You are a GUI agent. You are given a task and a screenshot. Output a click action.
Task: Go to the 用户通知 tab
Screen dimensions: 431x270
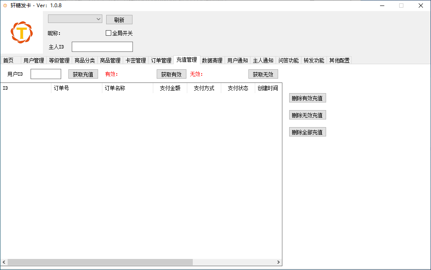[x=238, y=60]
